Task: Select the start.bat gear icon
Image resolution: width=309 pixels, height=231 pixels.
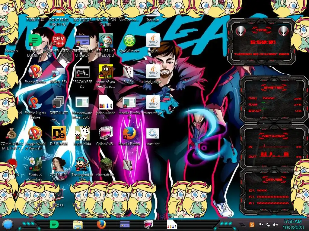Action: [153, 134]
